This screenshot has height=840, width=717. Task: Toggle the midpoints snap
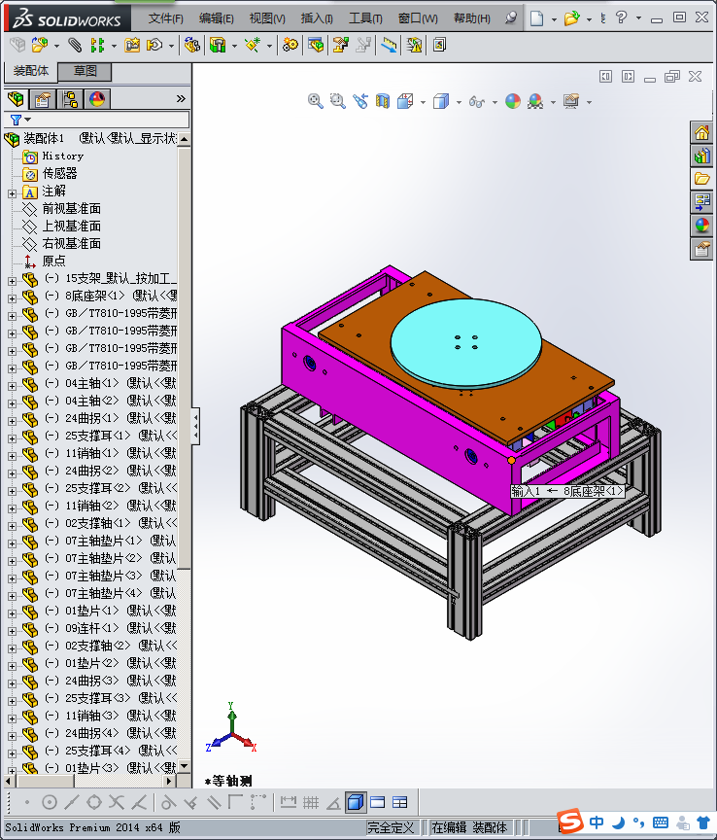coord(72,802)
